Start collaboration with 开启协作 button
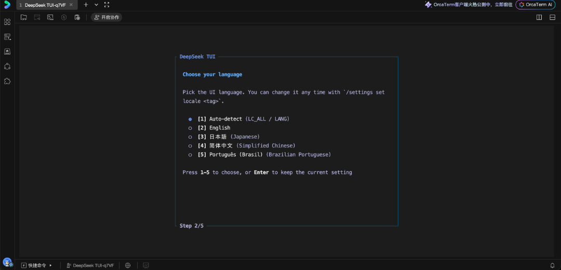The image size is (561, 270). click(106, 17)
